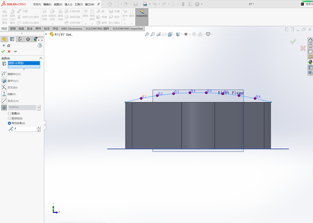Confirm the point feature with green checkmark
313x223 pixels.
(3, 52)
